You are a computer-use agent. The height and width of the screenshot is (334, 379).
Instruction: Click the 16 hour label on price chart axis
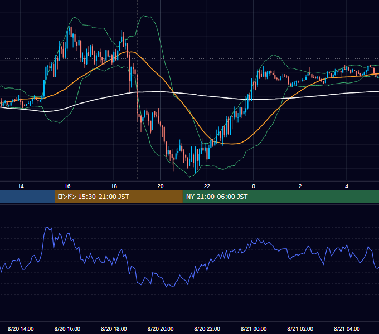click(67, 186)
